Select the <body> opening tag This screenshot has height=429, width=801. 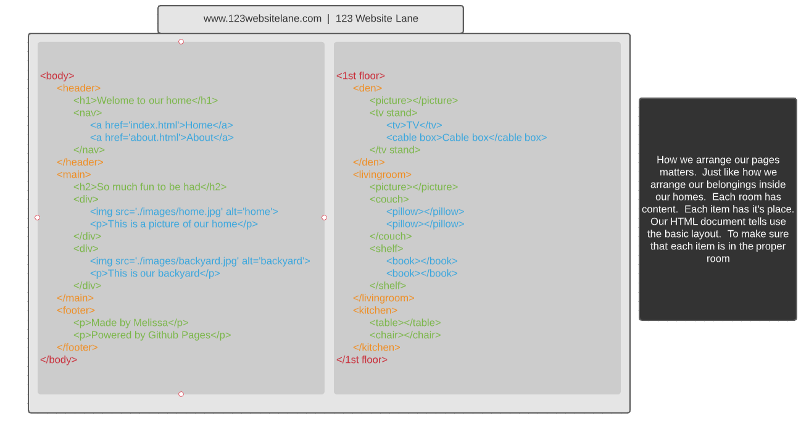tap(57, 75)
